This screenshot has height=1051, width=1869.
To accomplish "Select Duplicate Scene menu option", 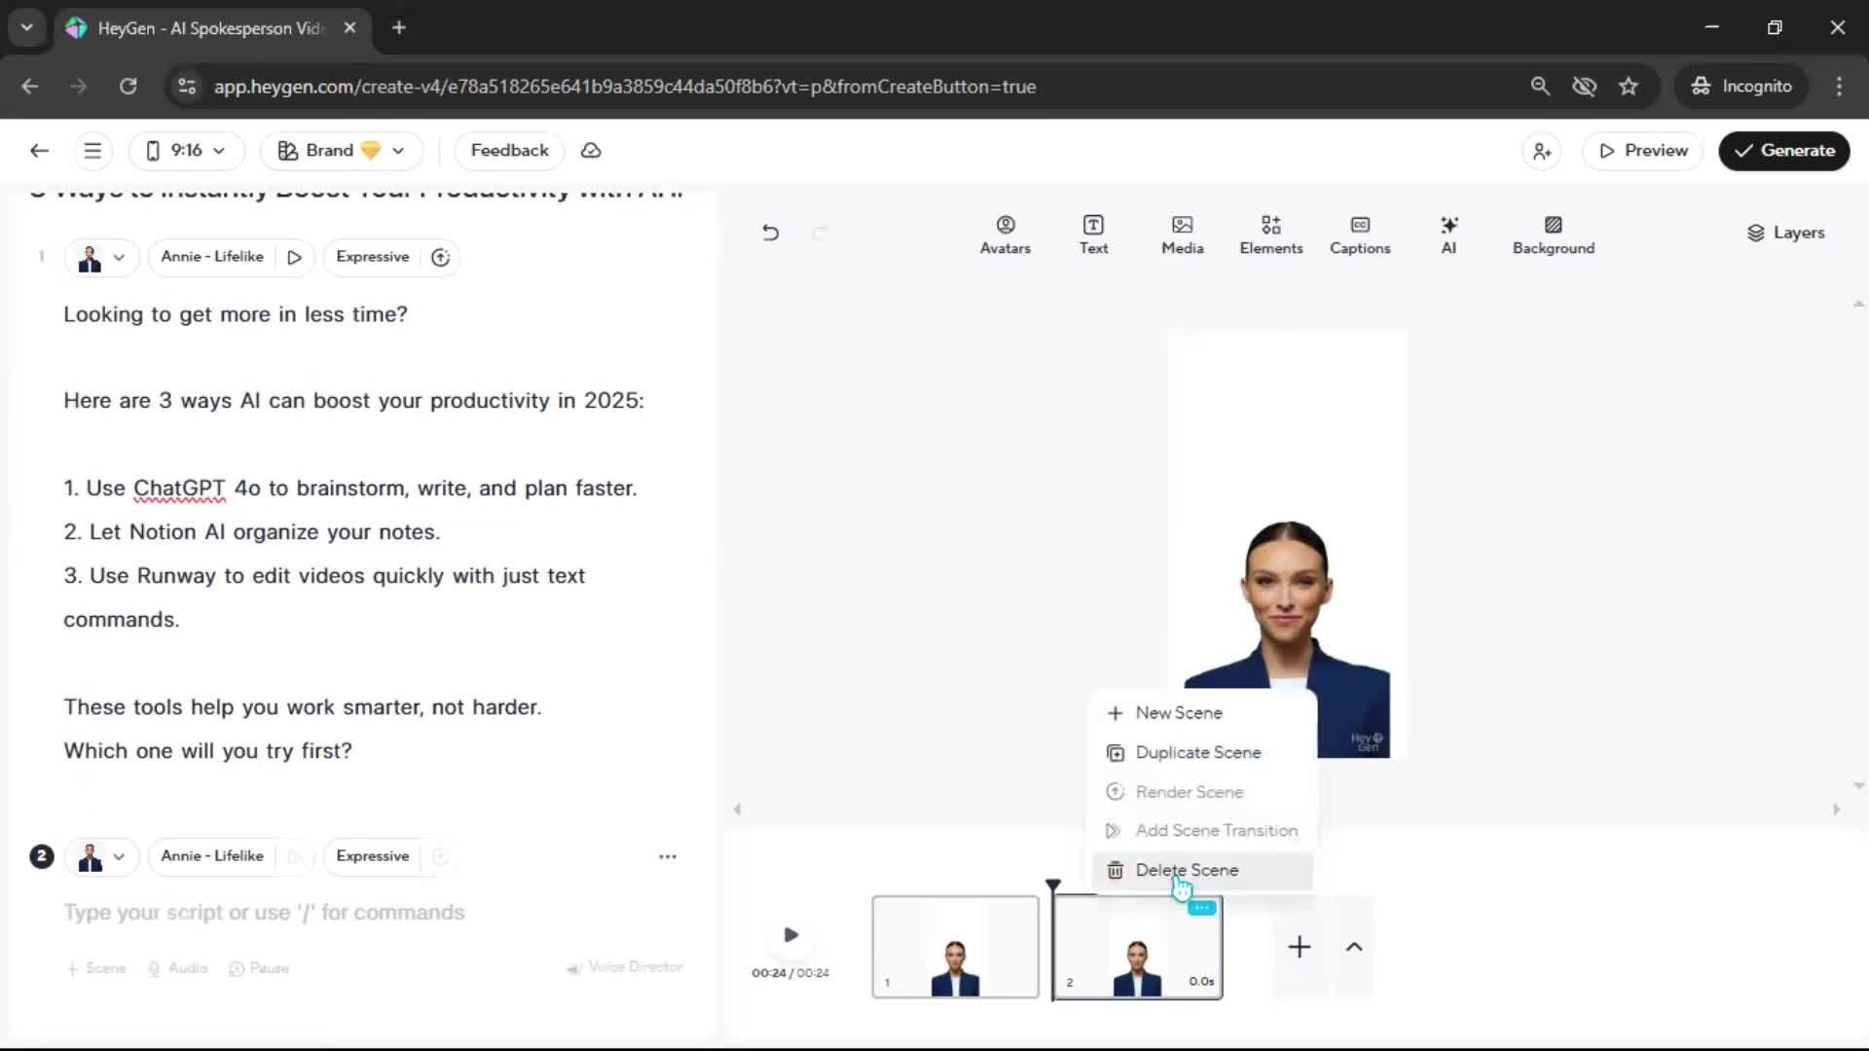I will click(x=1197, y=752).
